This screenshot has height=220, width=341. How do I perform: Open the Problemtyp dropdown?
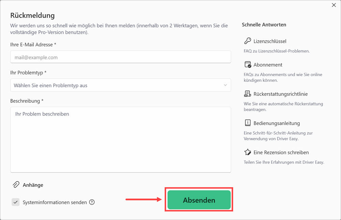[120, 85]
